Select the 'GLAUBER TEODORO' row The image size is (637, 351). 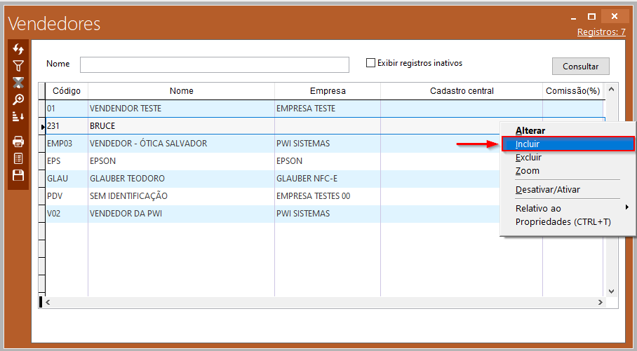click(x=127, y=179)
